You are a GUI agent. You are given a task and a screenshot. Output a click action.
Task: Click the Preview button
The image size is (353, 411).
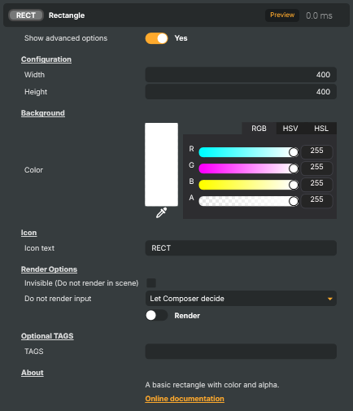[282, 15]
